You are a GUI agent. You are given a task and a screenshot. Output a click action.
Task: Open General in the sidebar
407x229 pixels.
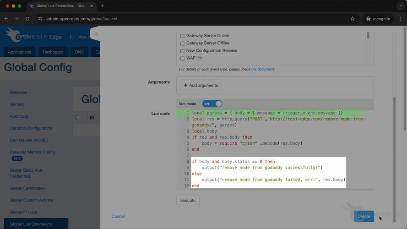pyautogui.click(x=17, y=104)
